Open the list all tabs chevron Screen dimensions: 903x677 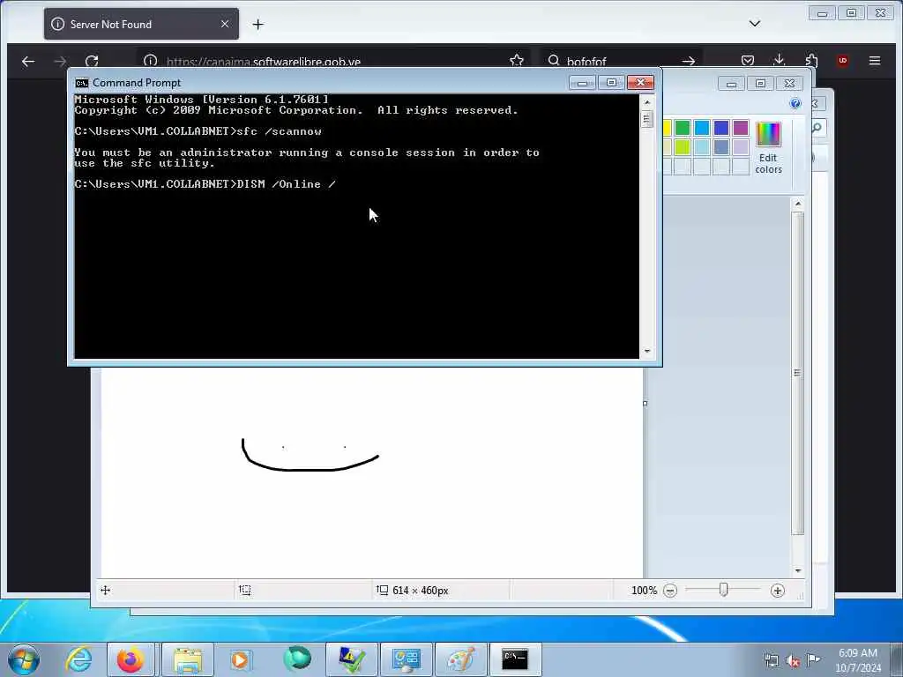[755, 24]
